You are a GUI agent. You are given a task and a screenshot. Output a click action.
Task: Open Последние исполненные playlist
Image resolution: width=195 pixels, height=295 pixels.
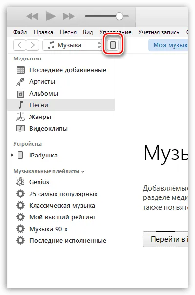(x=68, y=240)
